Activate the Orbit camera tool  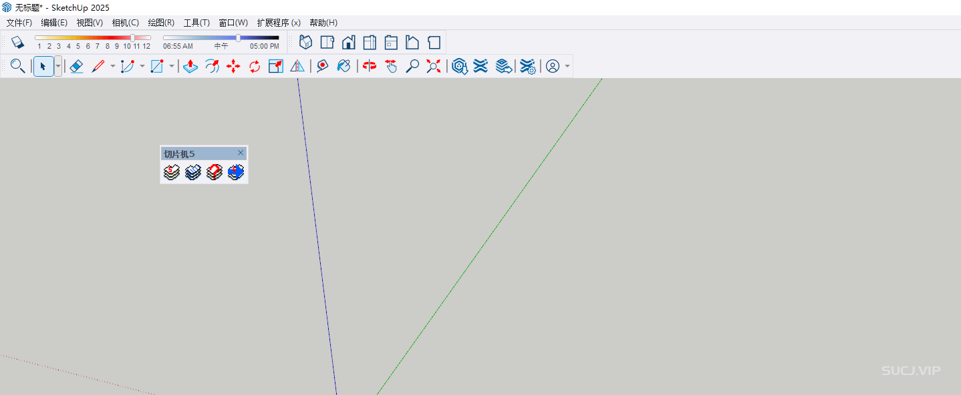pos(370,66)
